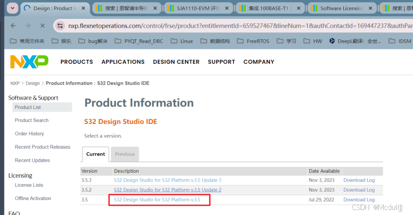This screenshot has width=413, height=215.
Task: Open Recent Product Releases link
Action: (42, 147)
